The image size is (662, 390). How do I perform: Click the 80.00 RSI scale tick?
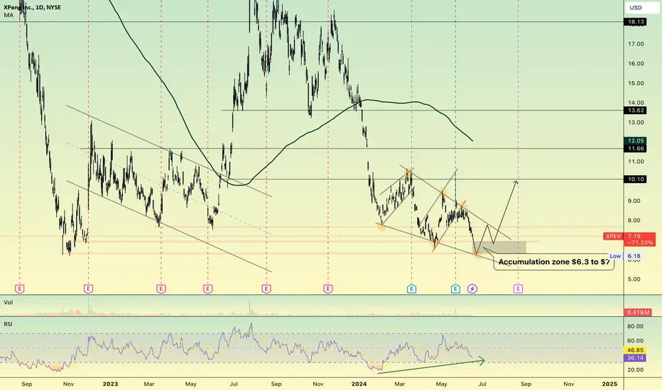click(x=636, y=326)
